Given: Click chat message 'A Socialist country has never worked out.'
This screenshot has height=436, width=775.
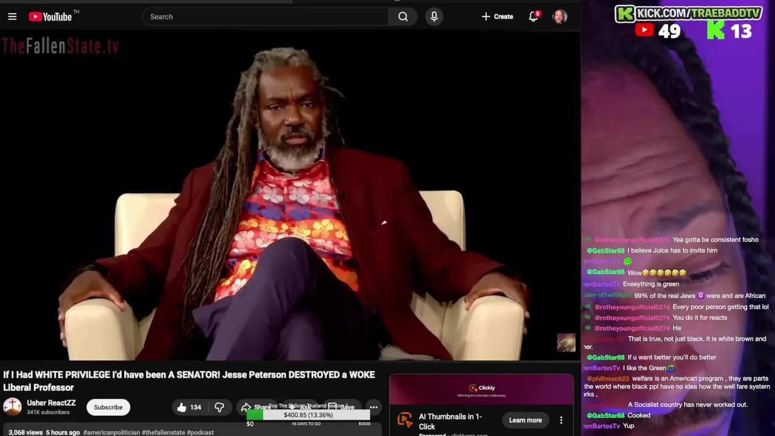Looking at the screenshot, I should tap(688, 405).
